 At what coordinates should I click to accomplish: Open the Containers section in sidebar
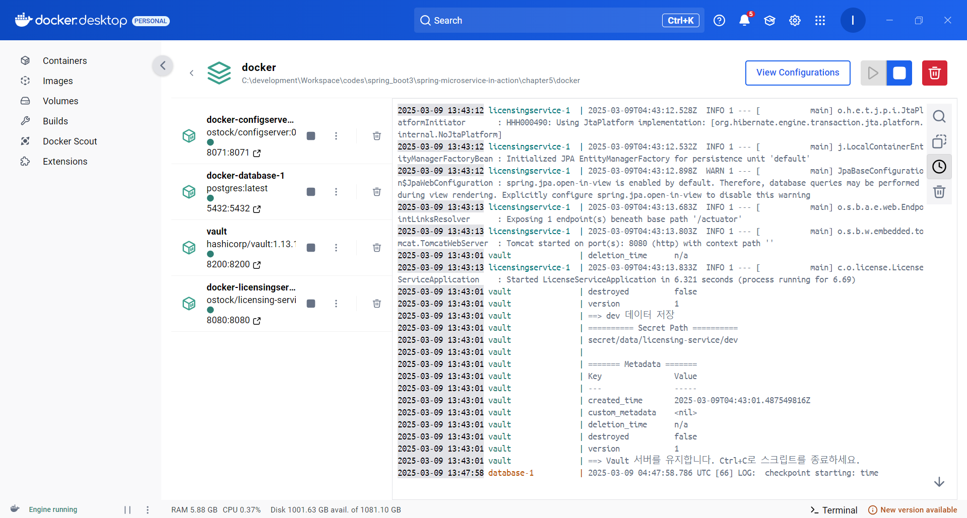pos(65,60)
